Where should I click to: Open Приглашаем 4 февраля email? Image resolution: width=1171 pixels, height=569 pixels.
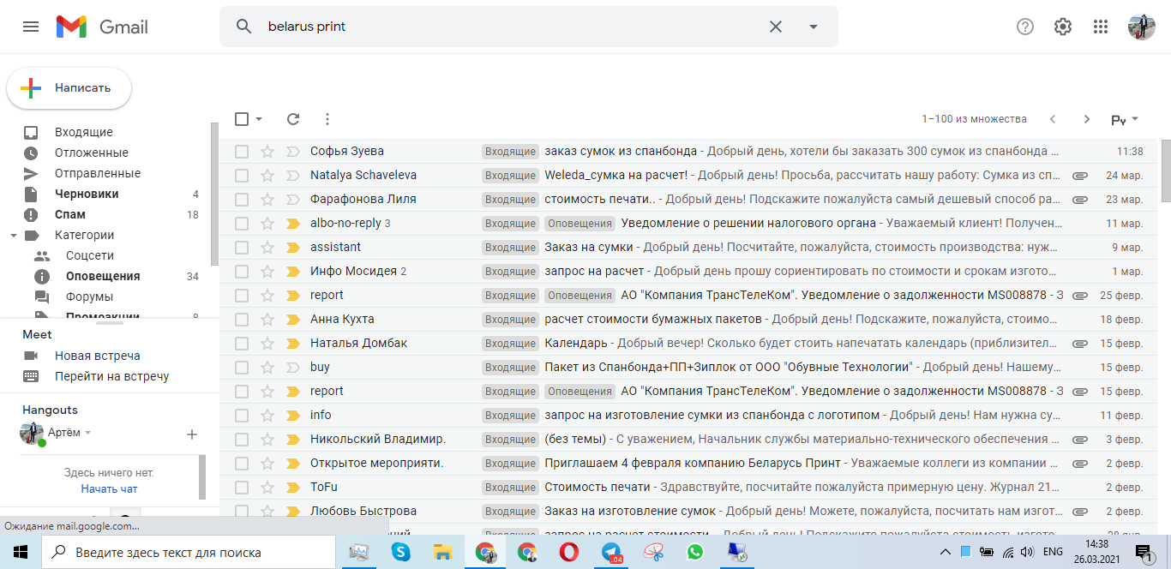click(694, 463)
